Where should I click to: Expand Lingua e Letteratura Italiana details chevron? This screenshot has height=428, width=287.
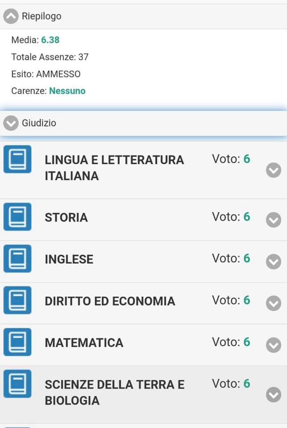coord(274,170)
